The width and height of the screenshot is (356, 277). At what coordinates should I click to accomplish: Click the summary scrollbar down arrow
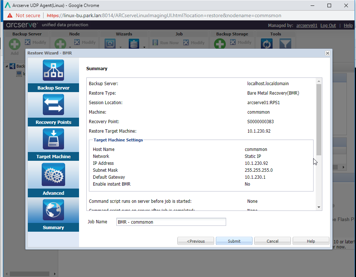pyautogui.click(x=319, y=207)
